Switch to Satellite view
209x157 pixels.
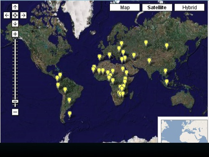(x=157, y=8)
